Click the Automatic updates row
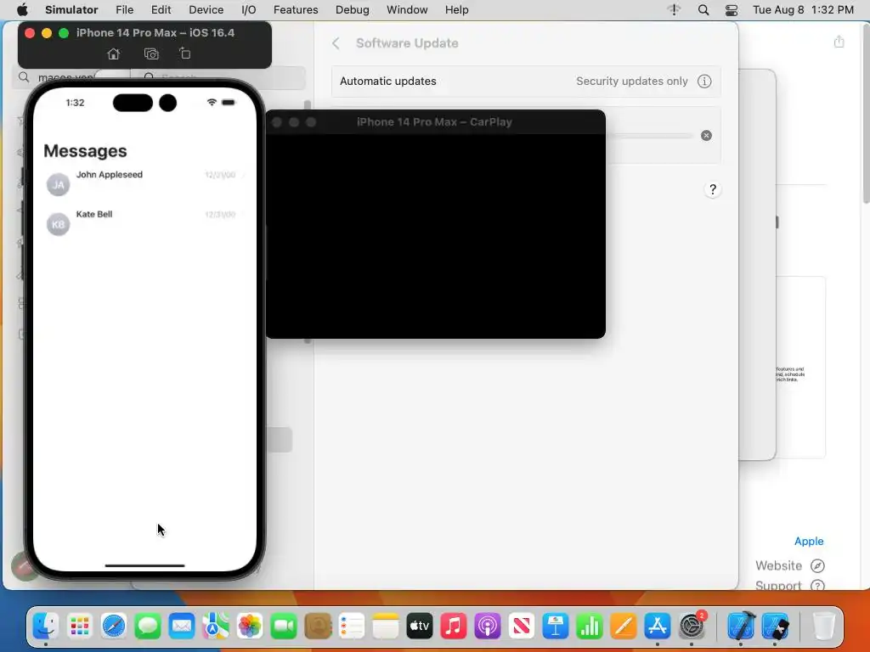 [526, 81]
